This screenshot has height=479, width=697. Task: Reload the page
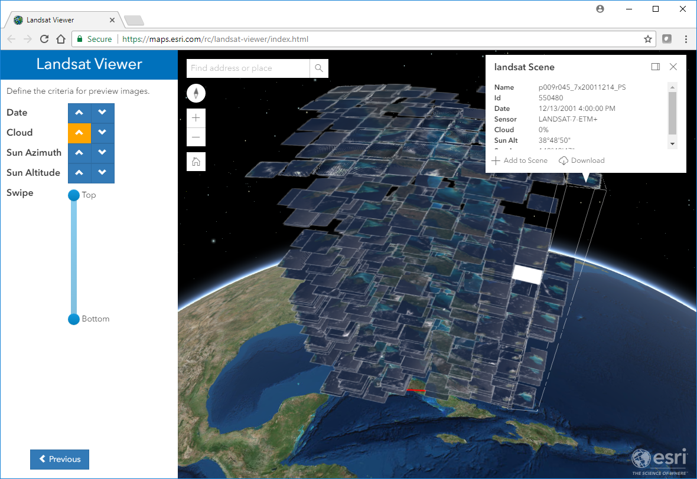pos(44,39)
